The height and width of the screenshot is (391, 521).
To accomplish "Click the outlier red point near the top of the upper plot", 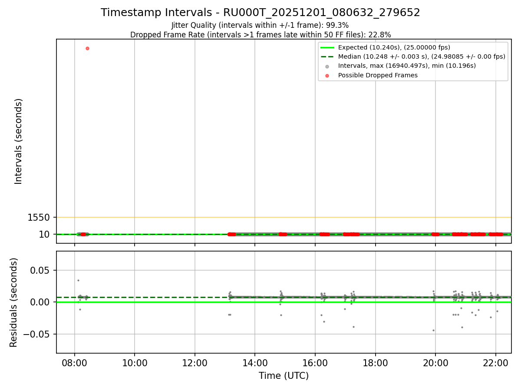I will pyautogui.click(x=87, y=48).
